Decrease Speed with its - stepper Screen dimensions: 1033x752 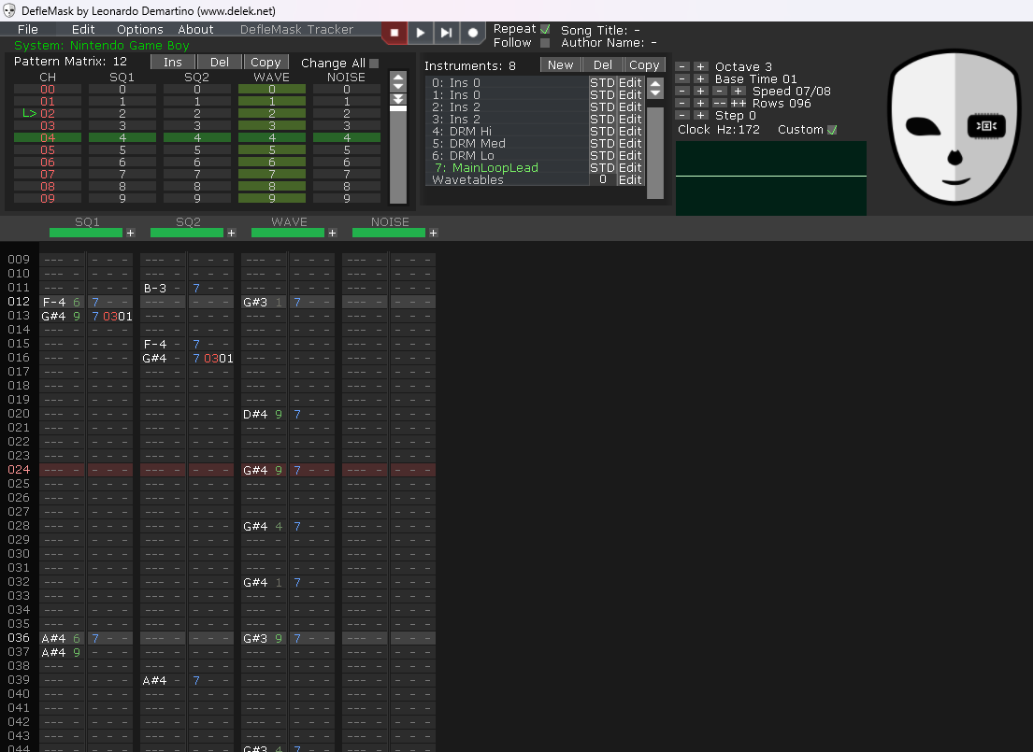tap(683, 91)
